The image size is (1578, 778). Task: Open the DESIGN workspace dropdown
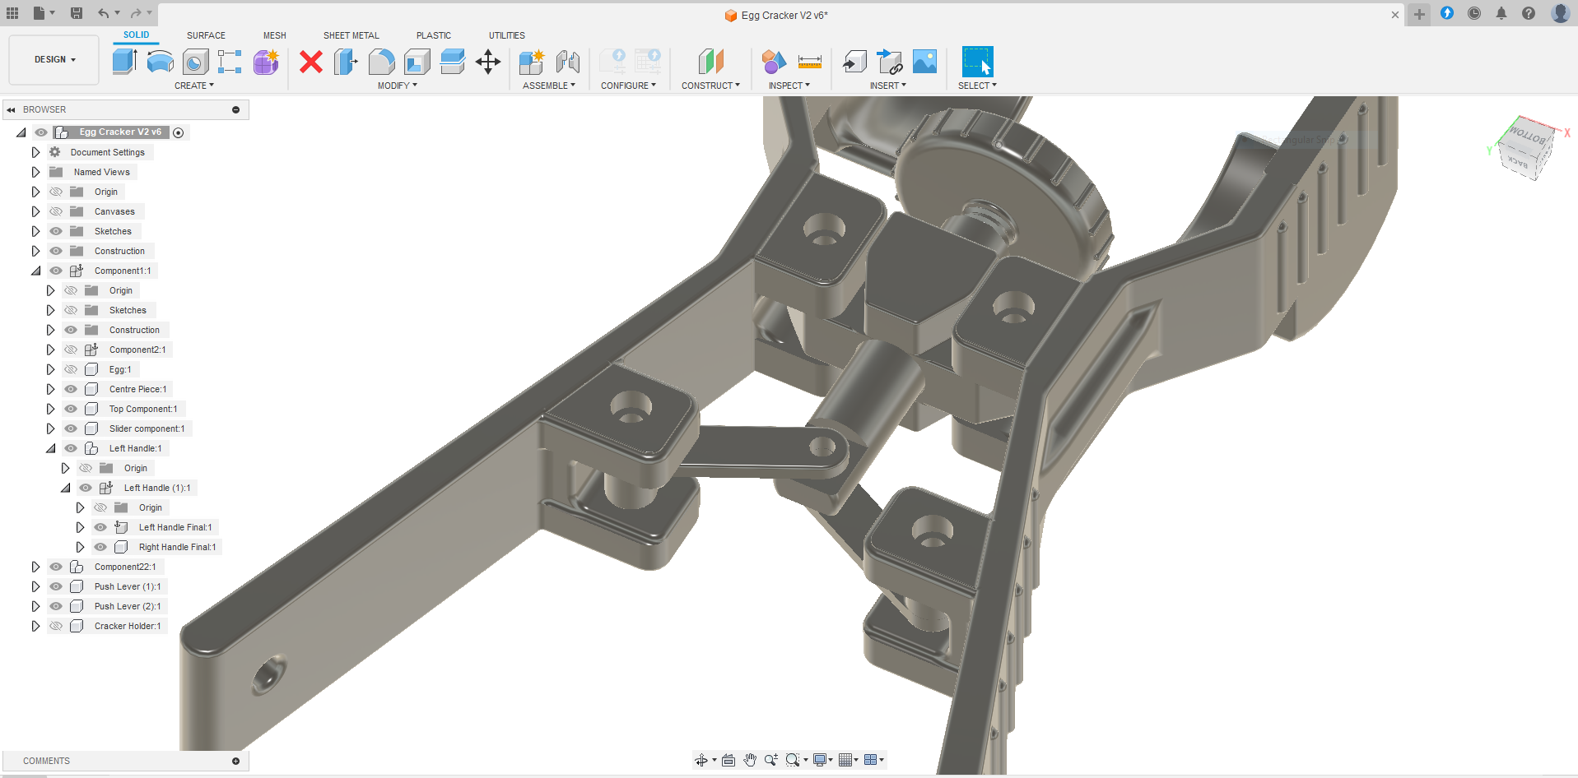tap(54, 59)
